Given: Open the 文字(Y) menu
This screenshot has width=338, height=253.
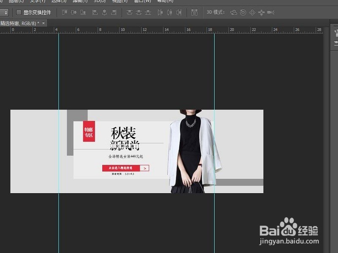Looking at the screenshot, I should coord(37,1).
